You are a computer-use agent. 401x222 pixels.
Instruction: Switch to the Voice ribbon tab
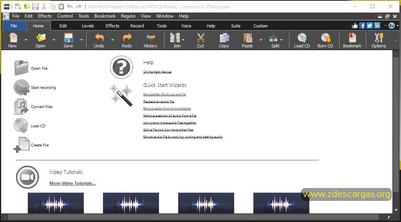tap(186, 26)
